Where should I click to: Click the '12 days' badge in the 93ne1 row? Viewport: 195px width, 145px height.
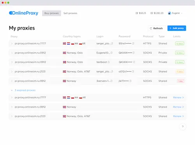point(179,44)
